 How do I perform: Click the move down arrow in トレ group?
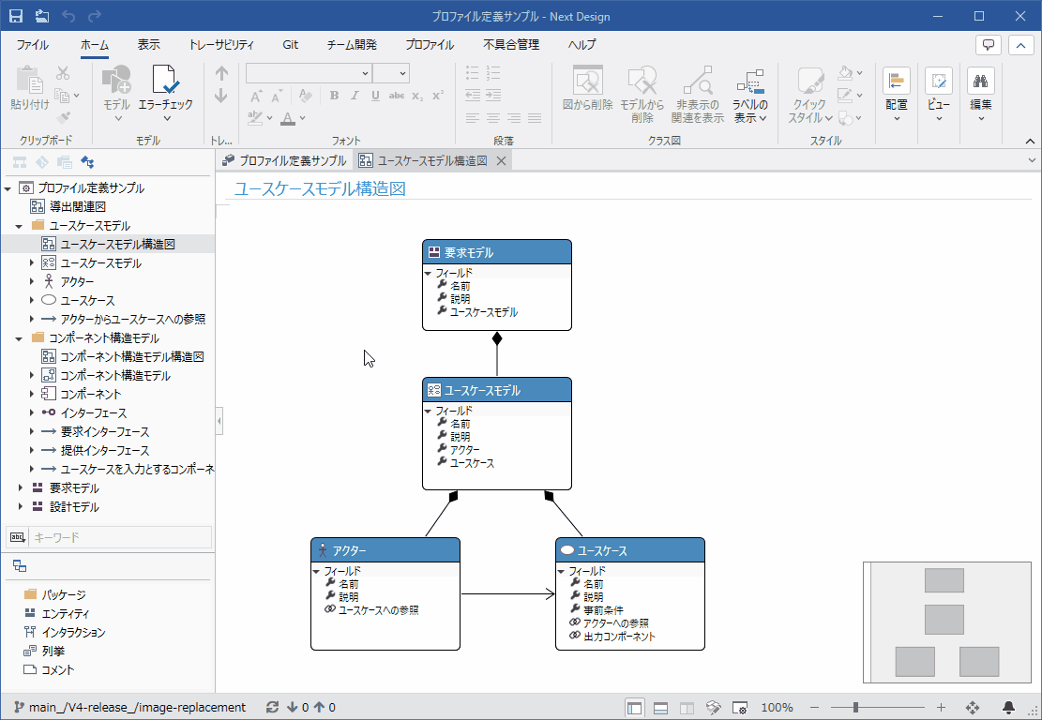click(221, 97)
